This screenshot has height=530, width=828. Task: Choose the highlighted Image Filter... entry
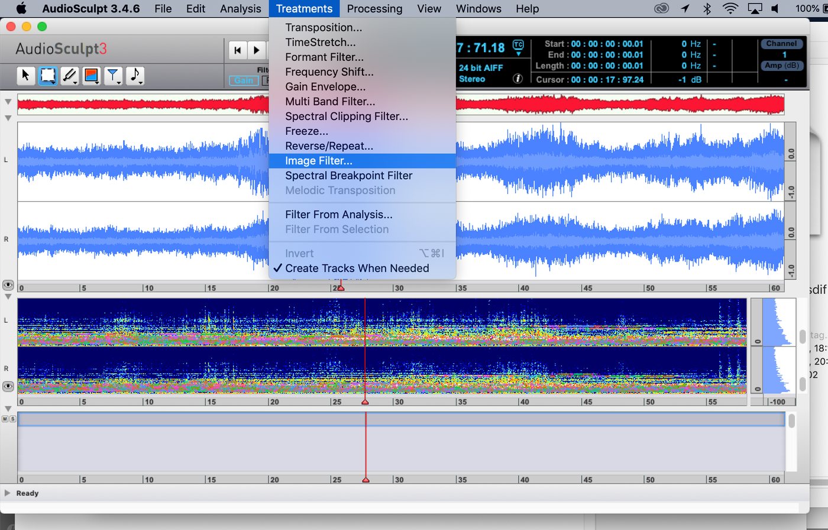[x=362, y=160]
